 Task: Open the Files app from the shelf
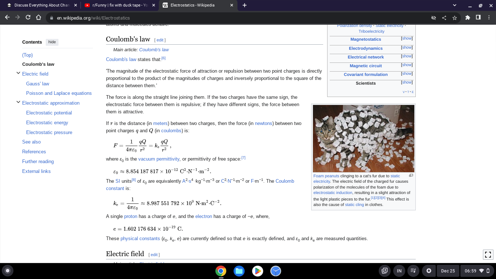(239, 271)
